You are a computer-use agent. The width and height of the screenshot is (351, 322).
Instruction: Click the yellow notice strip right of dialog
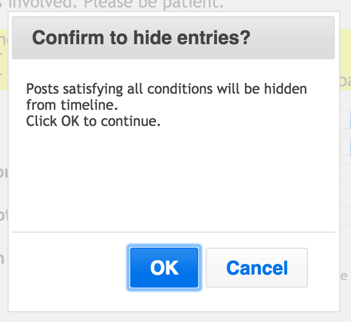click(x=346, y=60)
